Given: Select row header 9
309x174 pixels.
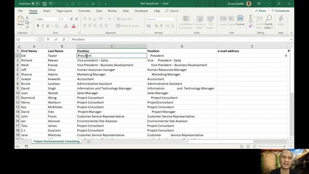Looking at the screenshot, I should [18, 88].
